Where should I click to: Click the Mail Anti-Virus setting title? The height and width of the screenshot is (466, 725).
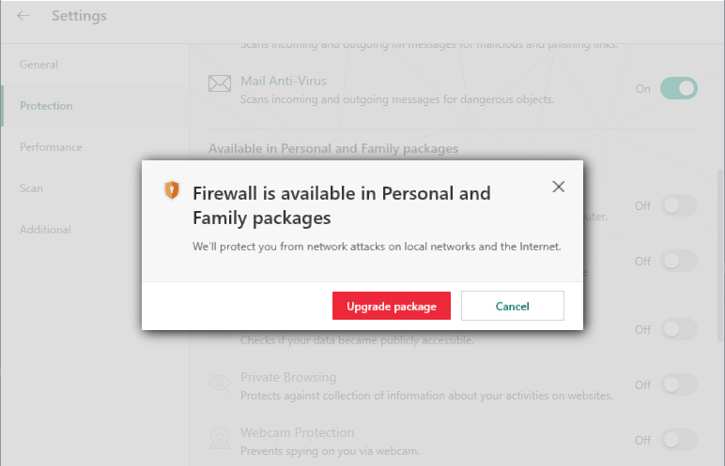284,81
